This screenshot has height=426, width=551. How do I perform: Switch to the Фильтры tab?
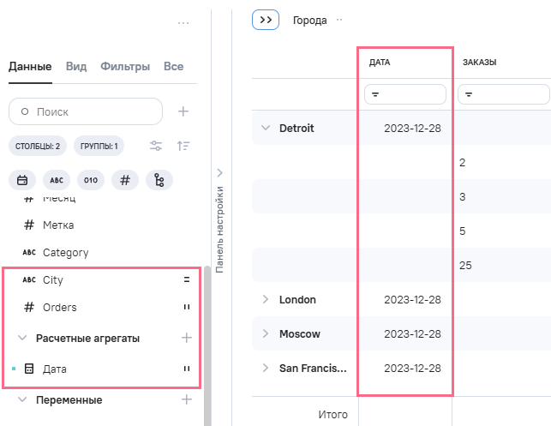coord(125,67)
